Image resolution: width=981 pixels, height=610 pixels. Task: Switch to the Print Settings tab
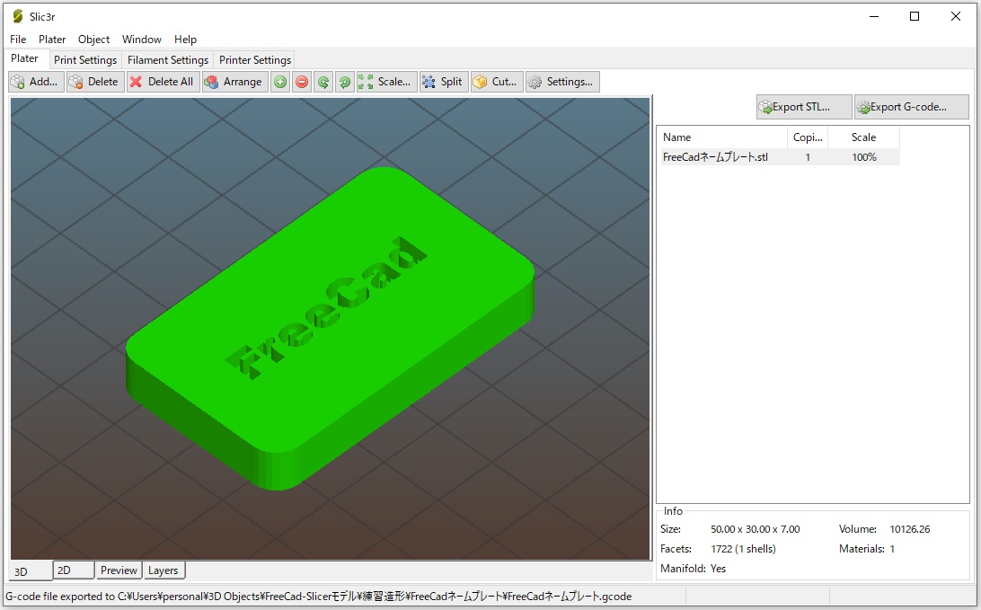click(x=85, y=60)
